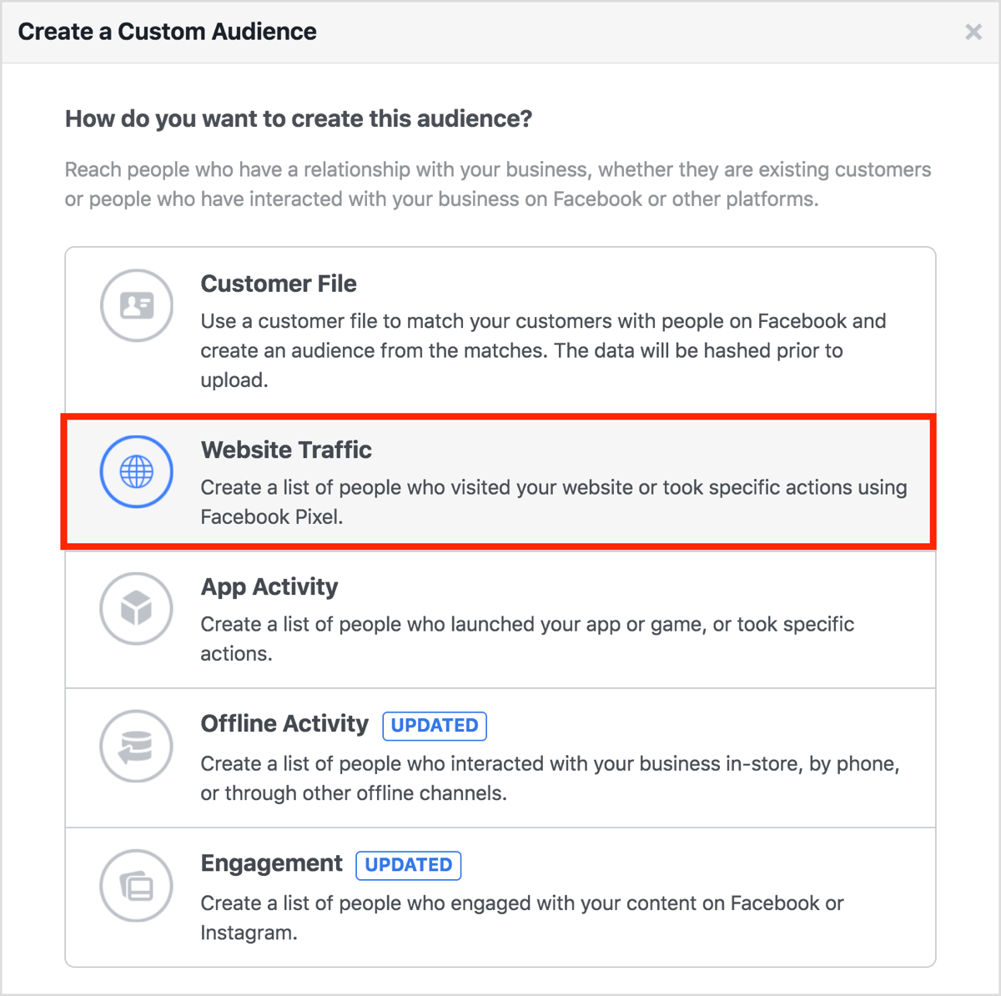Click the UPDATED badge next to Offline Activity
The width and height of the screenshot is (1001, 996).
434,726
